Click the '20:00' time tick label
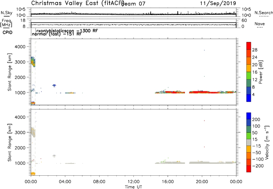This screenshot has height=189, width=273. point(202,182)
